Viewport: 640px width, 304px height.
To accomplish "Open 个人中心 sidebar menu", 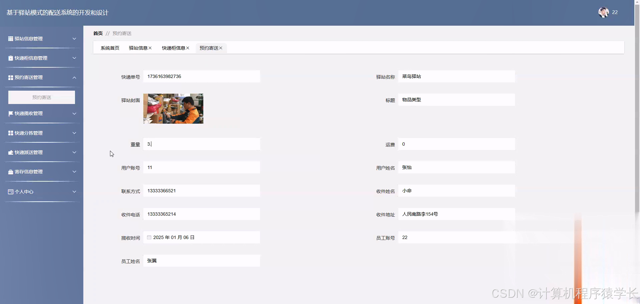I will pos(42,192).
